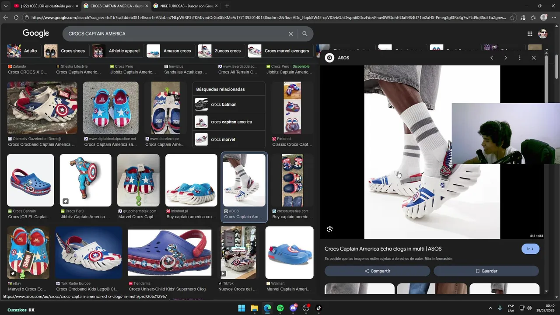Click the microphone icon in system tray
The width and height of the screenshot is (560, 315).
(x=500, y=308)
